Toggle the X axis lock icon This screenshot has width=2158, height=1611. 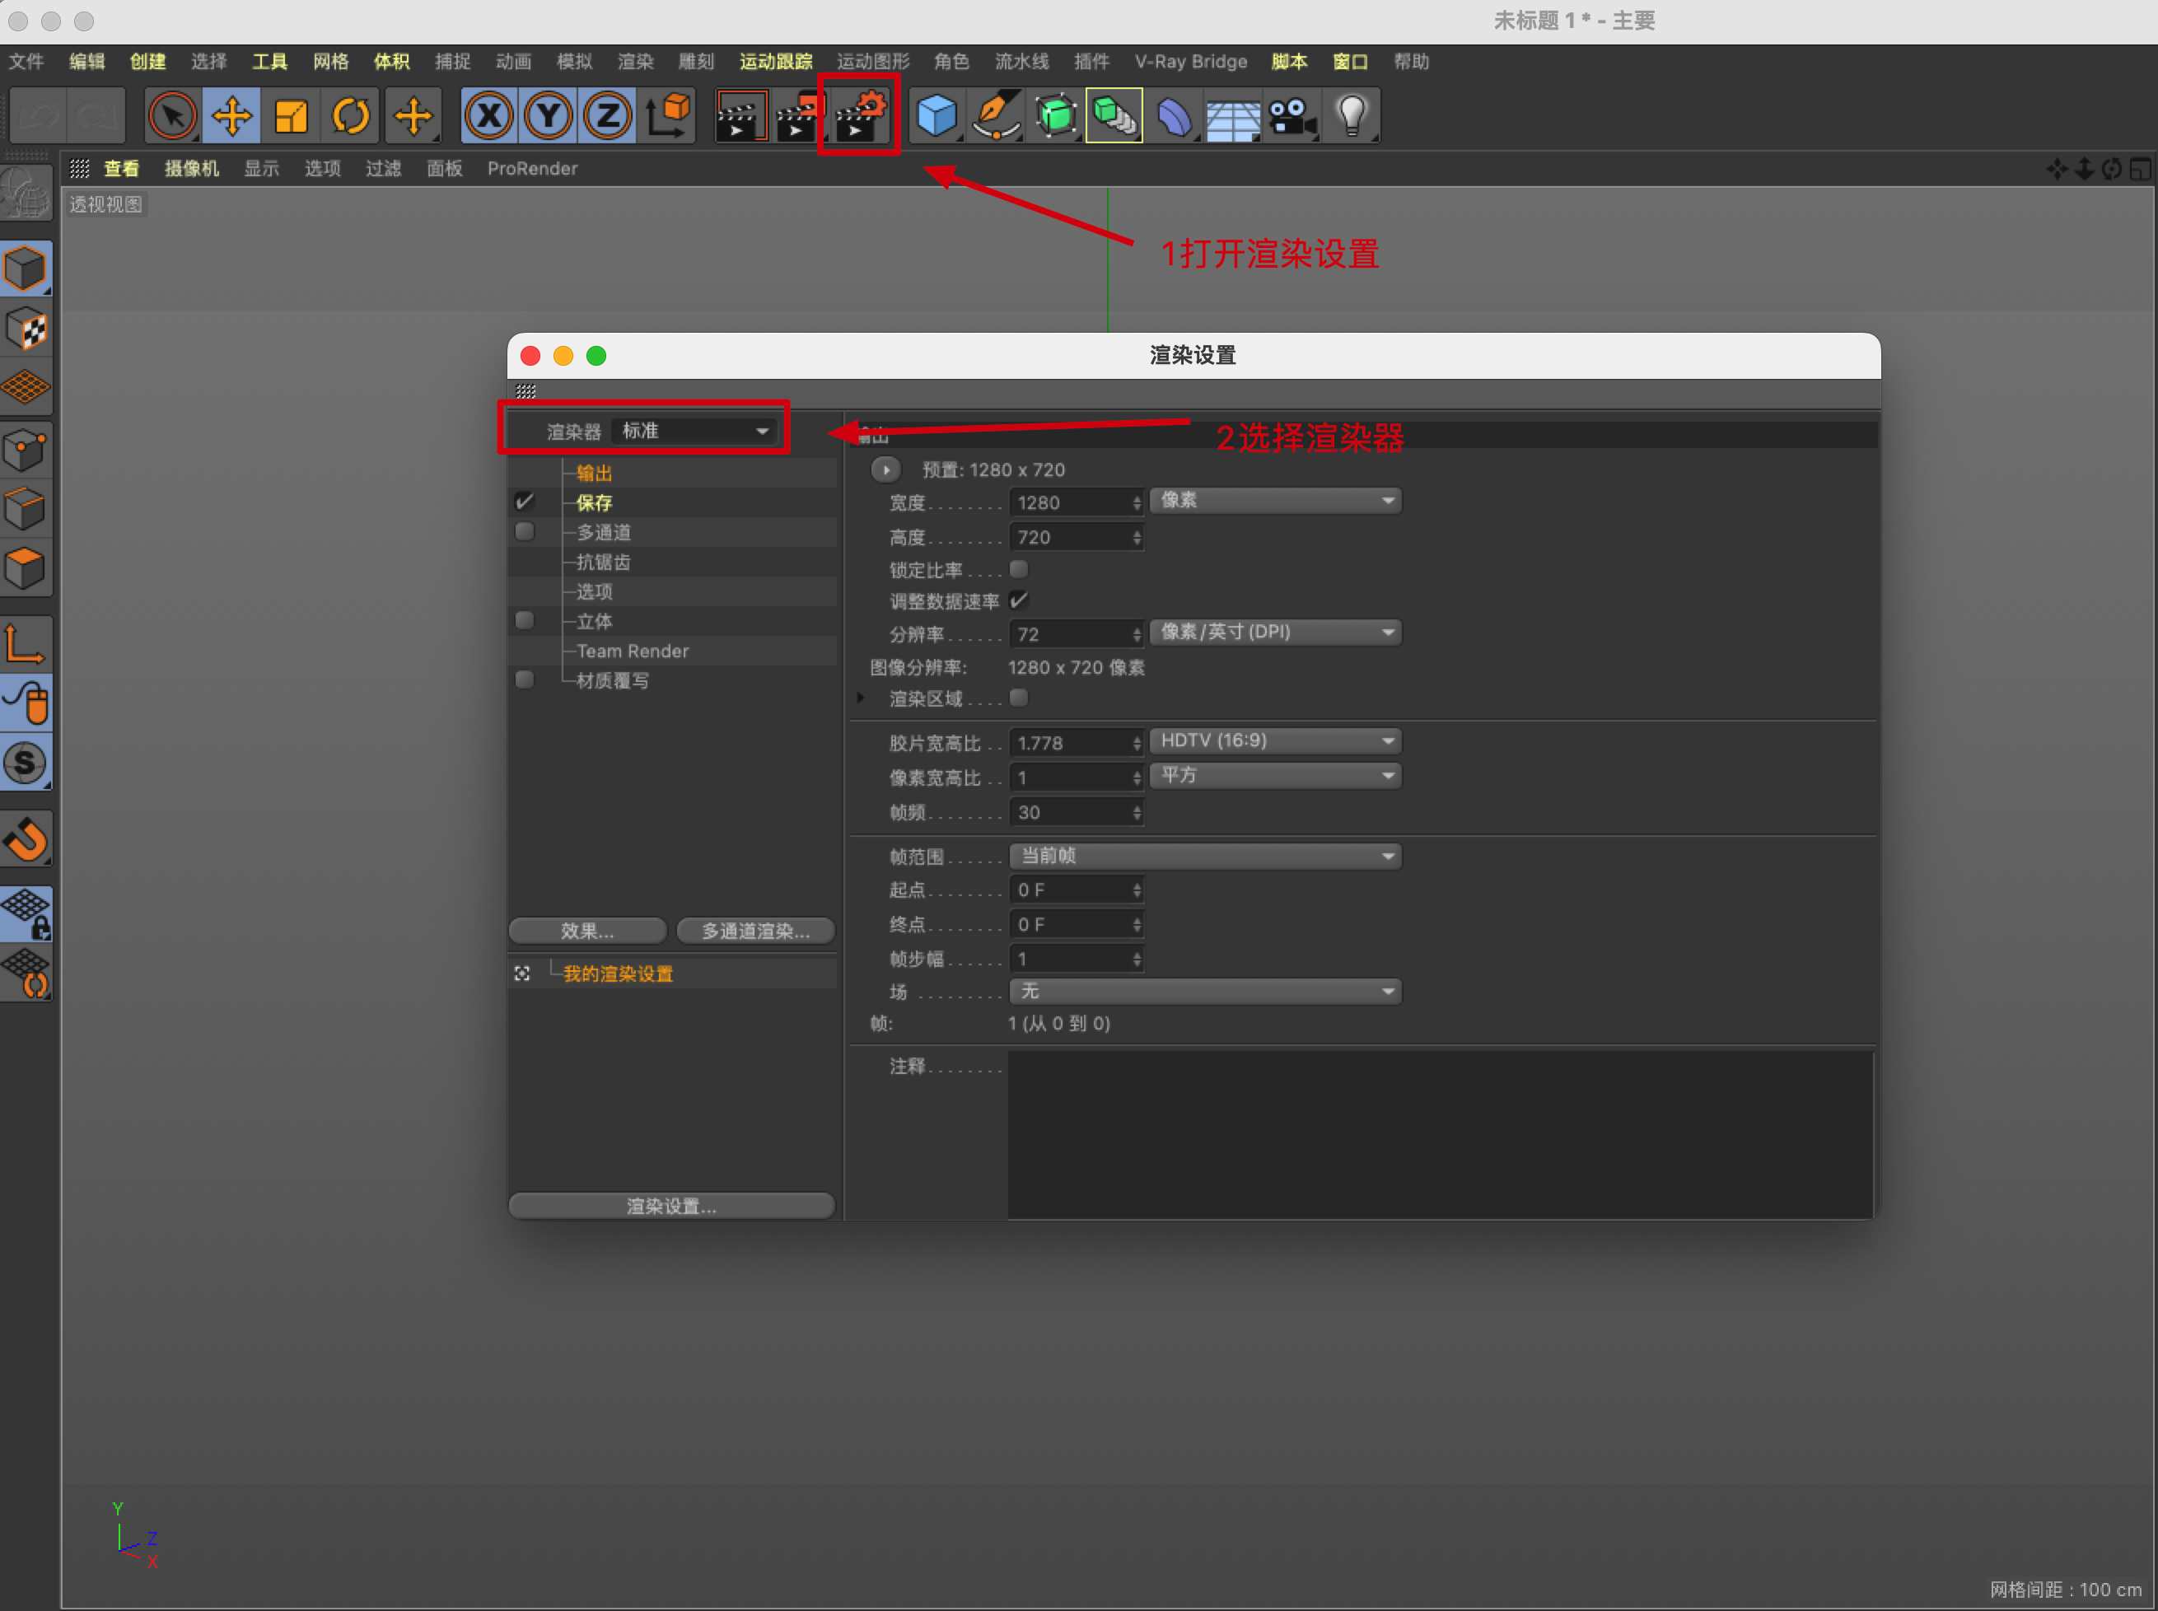click(x=488, y=116)
